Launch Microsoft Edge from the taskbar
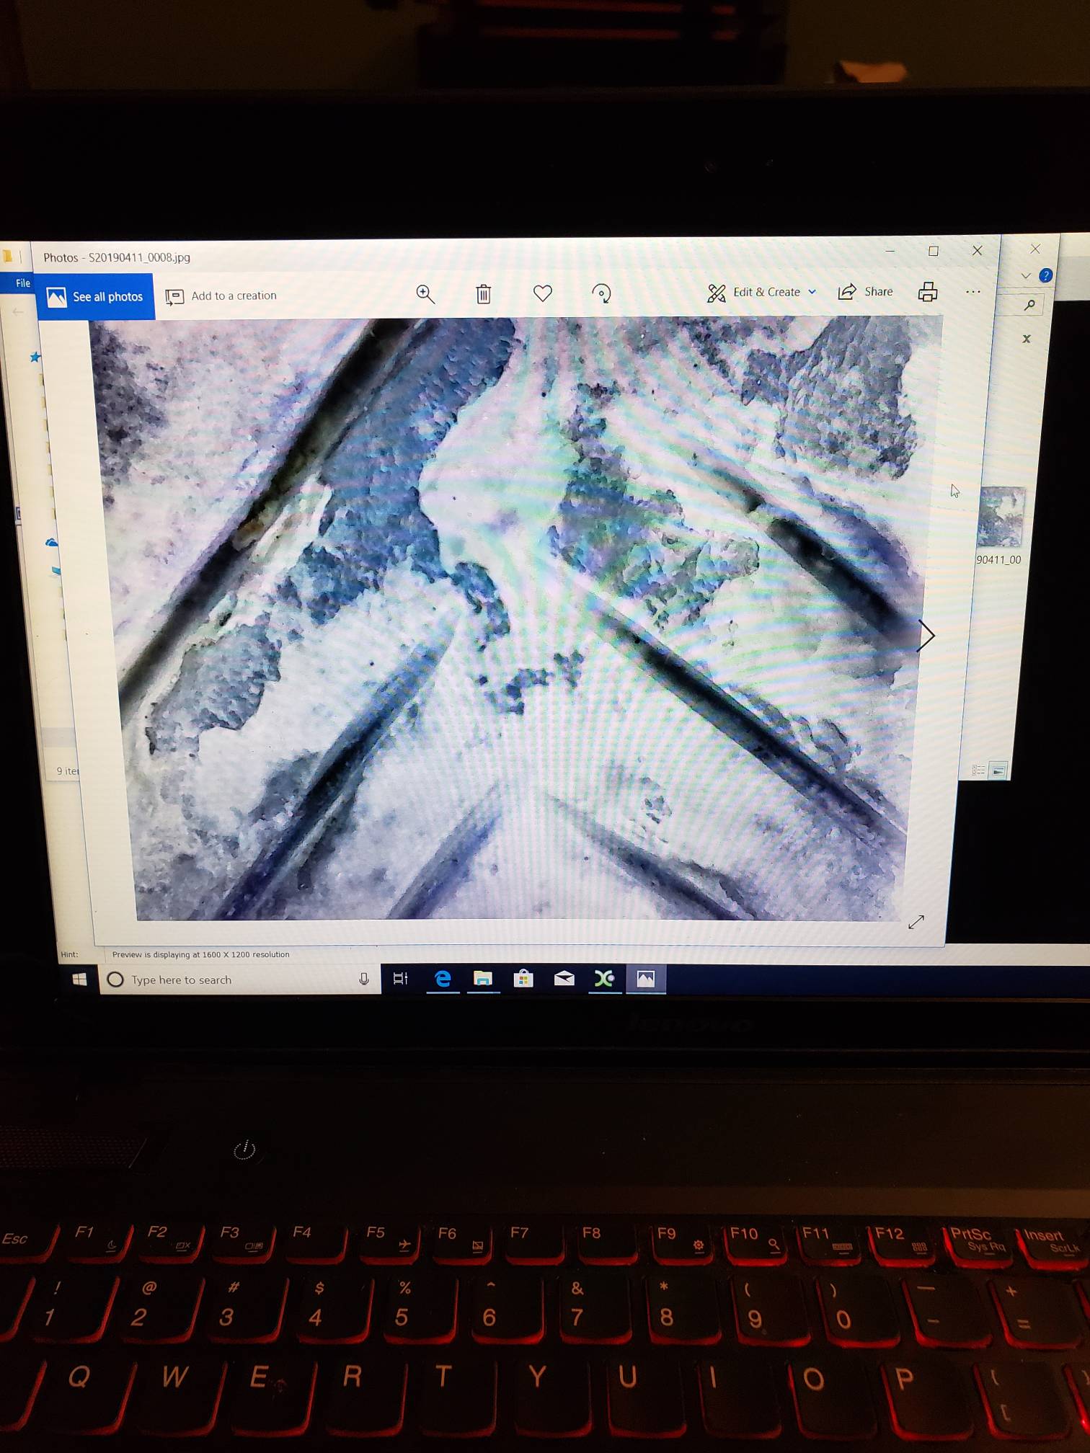Viewport: 1090px width, 1453px height. pyautogui.click(x=443, y=978)
